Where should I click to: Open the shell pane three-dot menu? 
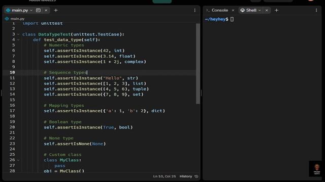[316, 10]
